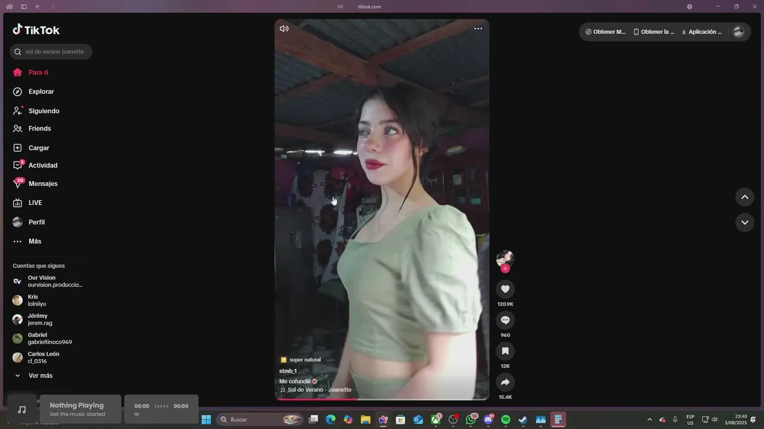764x429 pixels.
Task: Click the TikTok search field
Action: [51, 52]
